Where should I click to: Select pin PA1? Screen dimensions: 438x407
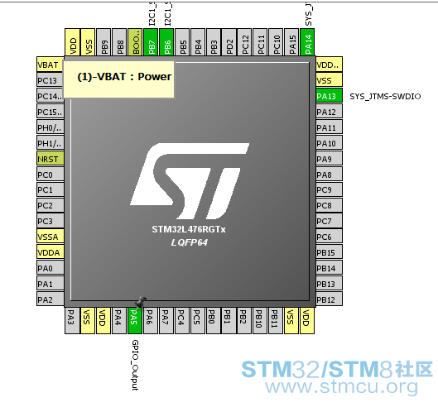click(51, 284)
